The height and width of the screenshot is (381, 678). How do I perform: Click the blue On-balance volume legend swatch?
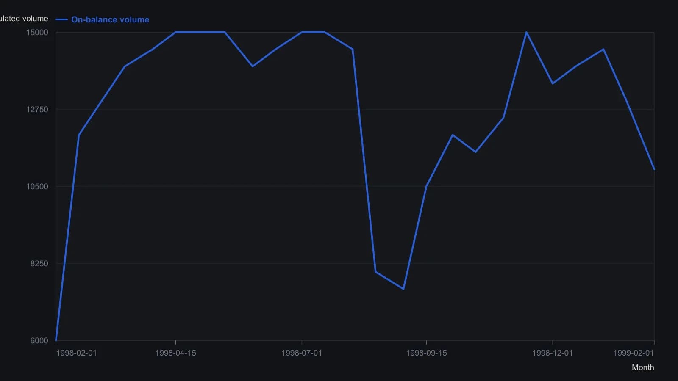click(x=61, y=19)
